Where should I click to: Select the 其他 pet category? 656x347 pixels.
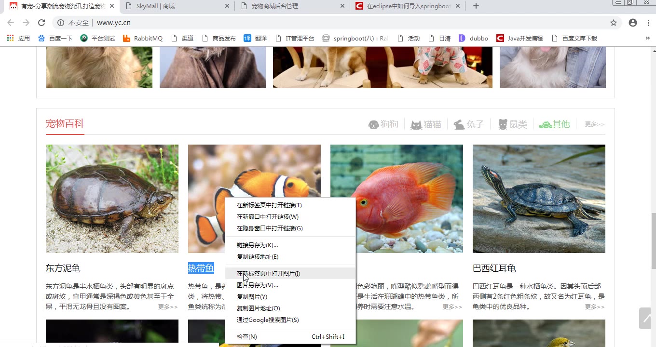click(555, 124)
